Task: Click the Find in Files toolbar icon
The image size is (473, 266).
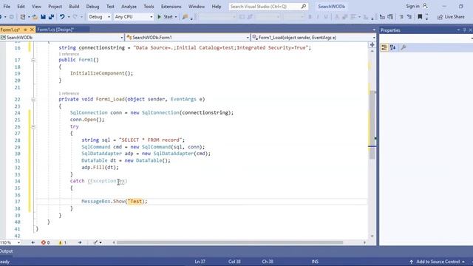Action: point(185,17)
